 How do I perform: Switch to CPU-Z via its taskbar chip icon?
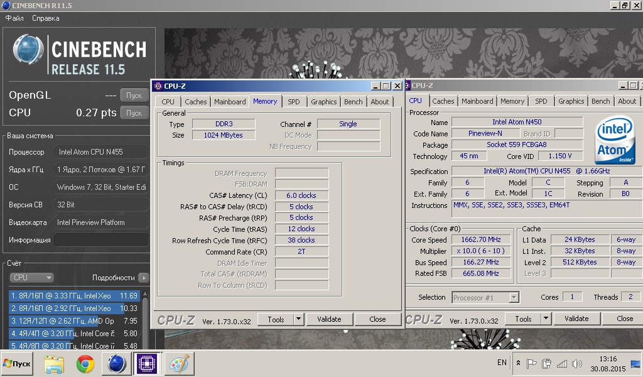[x=147, y=363]
